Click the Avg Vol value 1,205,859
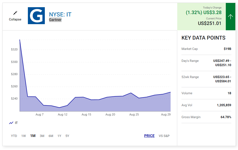Image resolution: width=238 pixels, height=150 pixels. pyautogui.click(x=224, y=105)
